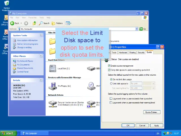Open the View menu
Screen dimensions: 181x136
pyautogui.click(x=24, y=18)
